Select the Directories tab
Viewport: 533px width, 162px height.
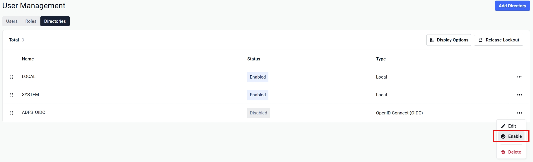click(x=55, y=21)
